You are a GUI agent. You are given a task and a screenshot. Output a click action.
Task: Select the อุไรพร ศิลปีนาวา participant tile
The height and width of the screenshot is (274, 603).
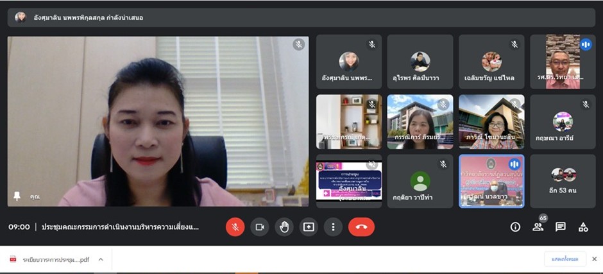click(x=420, y=62)
